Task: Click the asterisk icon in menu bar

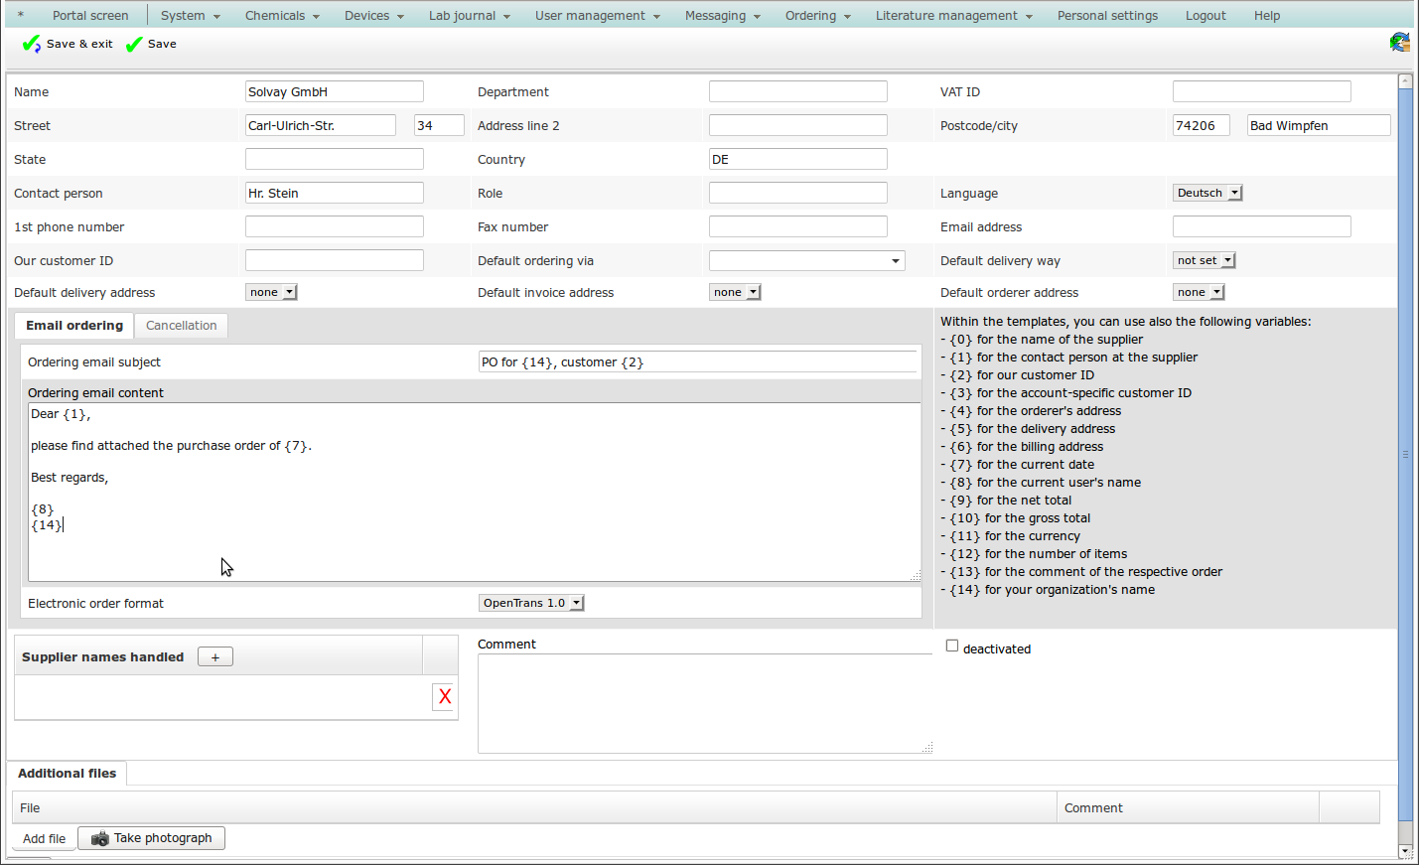Action: coord(20,16)
